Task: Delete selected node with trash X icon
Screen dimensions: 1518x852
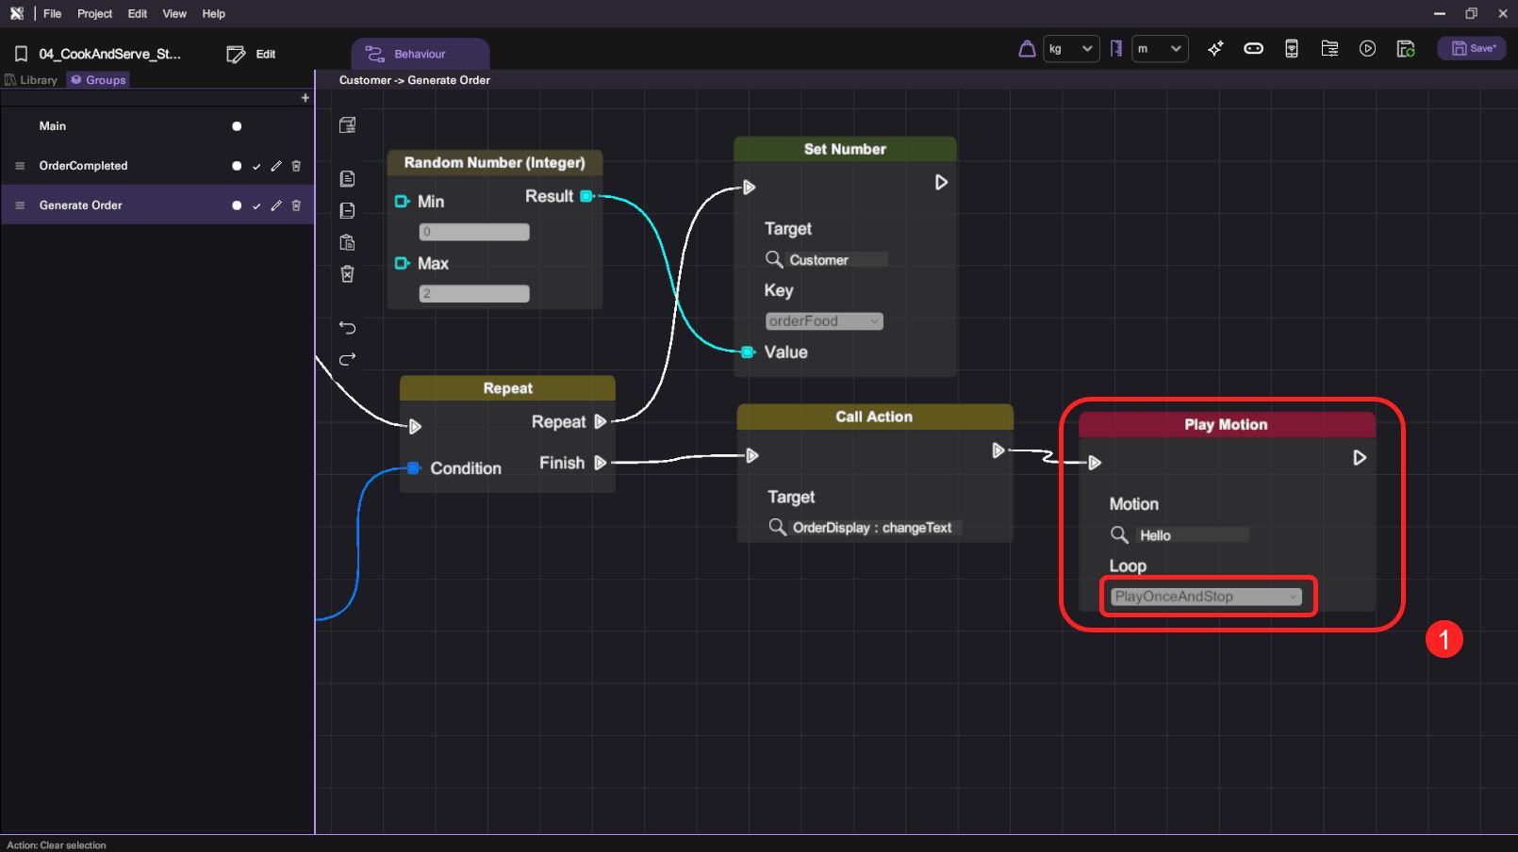Action: click(347, 274)
